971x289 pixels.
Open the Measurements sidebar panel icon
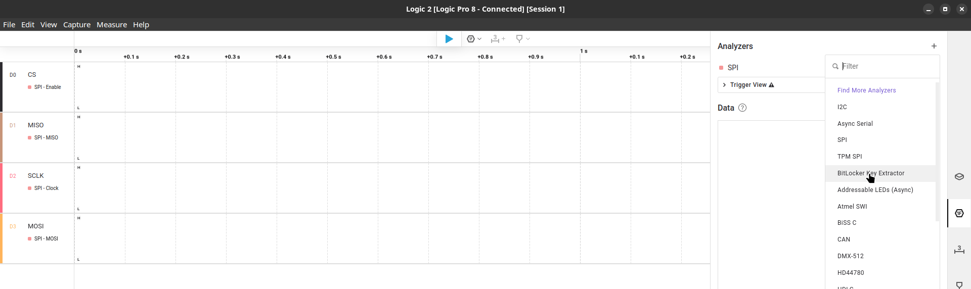[959, 250]
